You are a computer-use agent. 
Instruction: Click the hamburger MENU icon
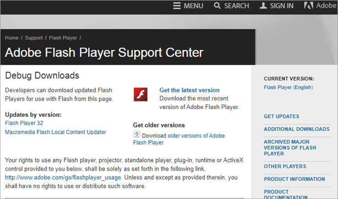pyautogui.click(x=177, y=6)
